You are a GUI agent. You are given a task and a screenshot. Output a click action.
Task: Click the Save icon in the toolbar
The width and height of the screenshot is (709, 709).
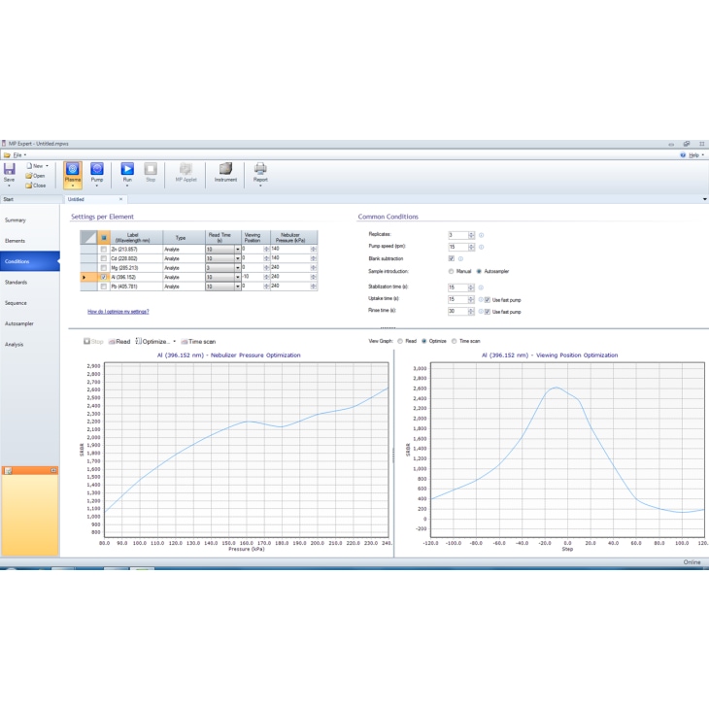tap(10, 170)
